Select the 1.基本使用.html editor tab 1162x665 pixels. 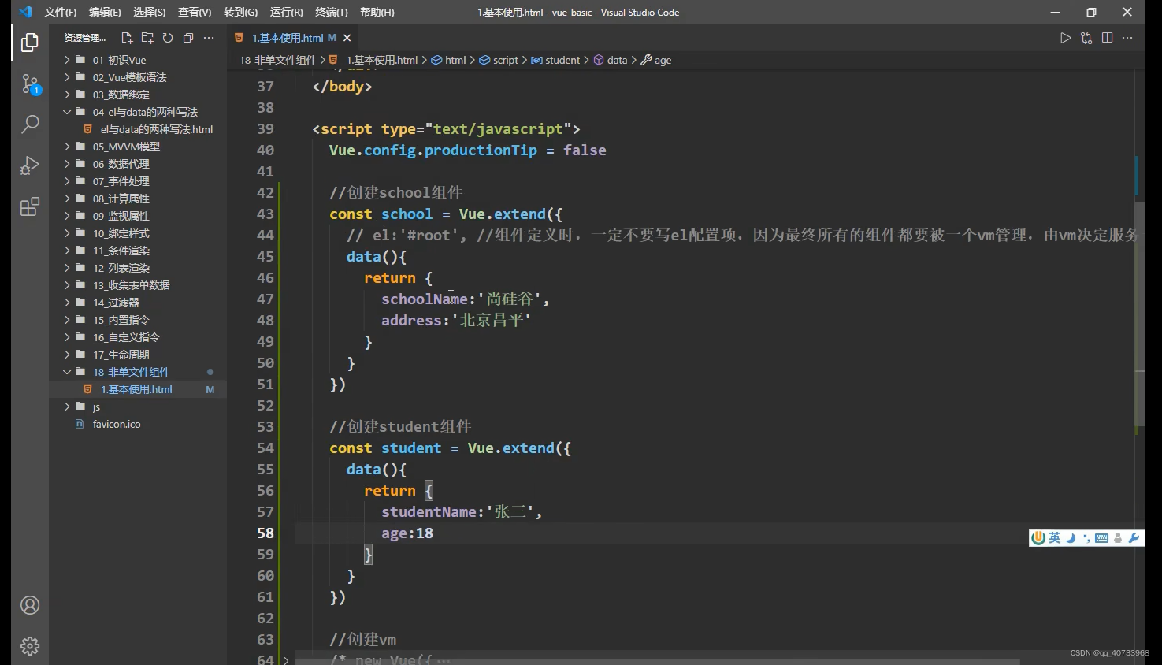(292, 38)
